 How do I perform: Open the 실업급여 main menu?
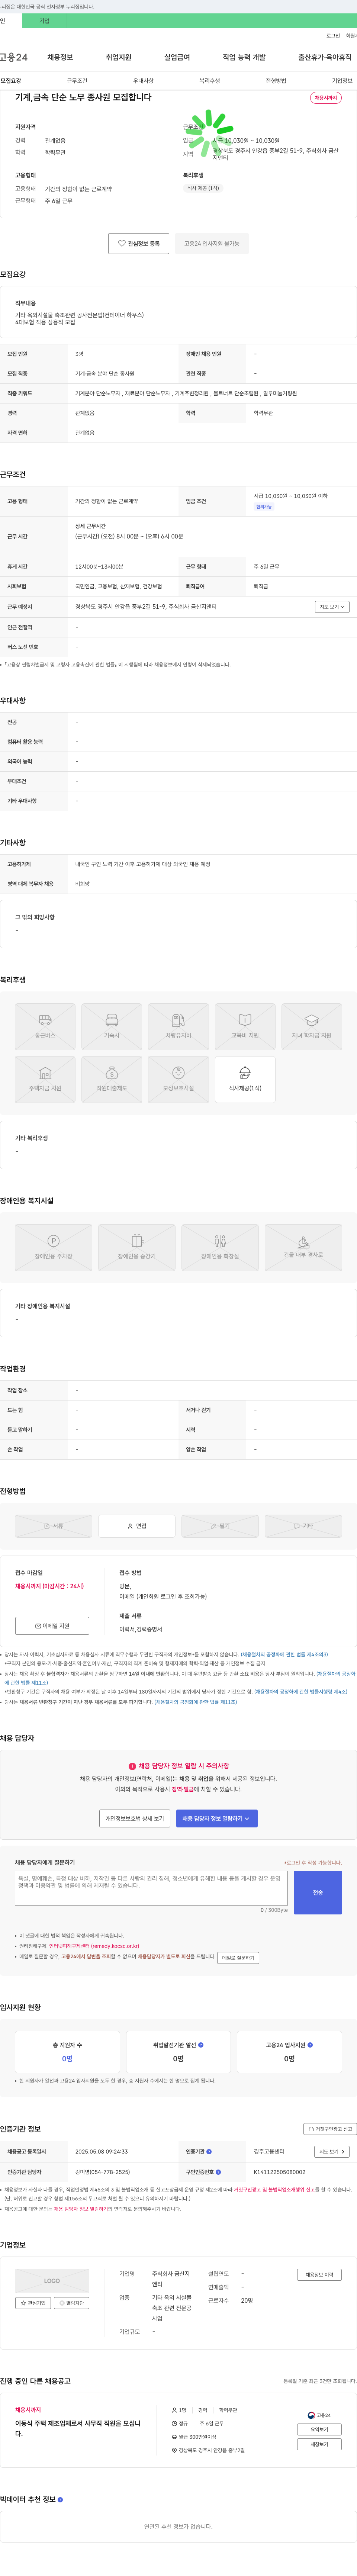[x=177, y=57]
